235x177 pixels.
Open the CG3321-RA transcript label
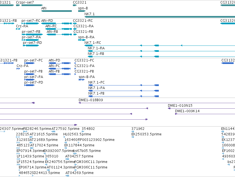(83, 26)
